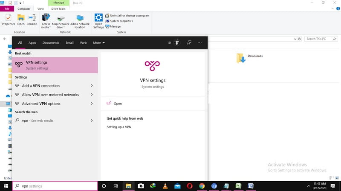Switch to details view layout icon
Viewport: 341px width, 191px height.
[x=332, y=178]
